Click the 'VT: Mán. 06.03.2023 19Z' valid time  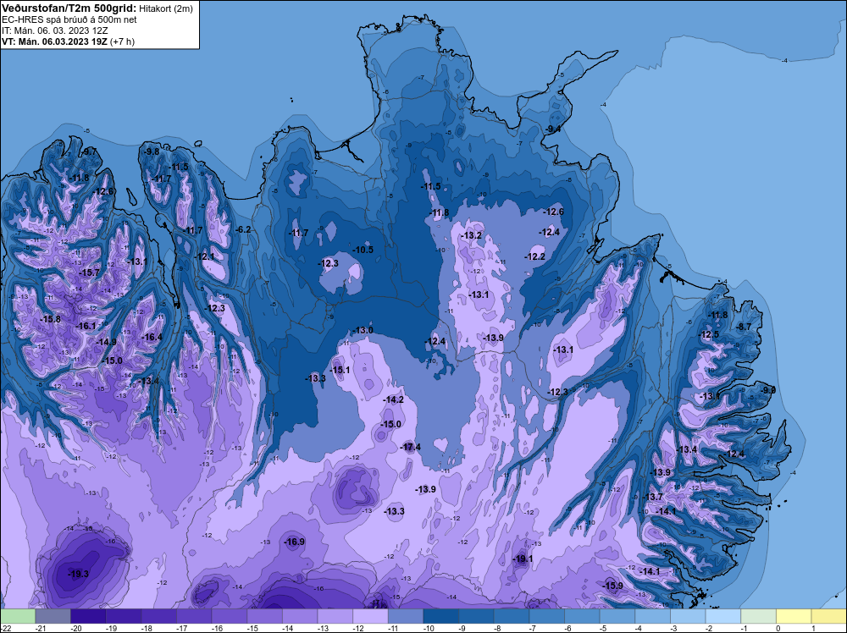coord(54,41)
